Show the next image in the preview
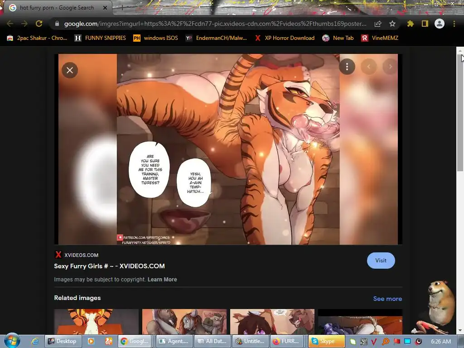 [390, 67]
